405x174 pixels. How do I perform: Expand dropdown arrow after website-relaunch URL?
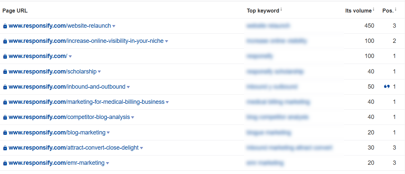(114, 26)
